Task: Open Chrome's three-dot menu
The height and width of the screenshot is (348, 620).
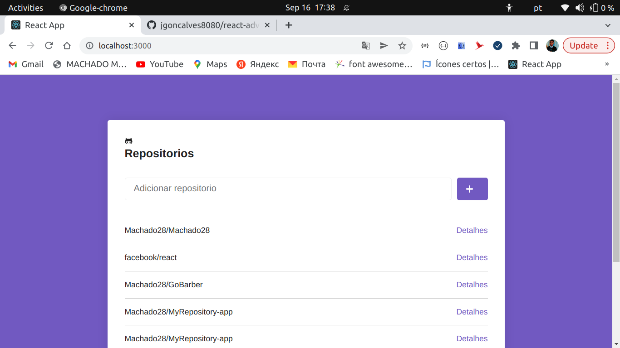Action: pos(607,45)
